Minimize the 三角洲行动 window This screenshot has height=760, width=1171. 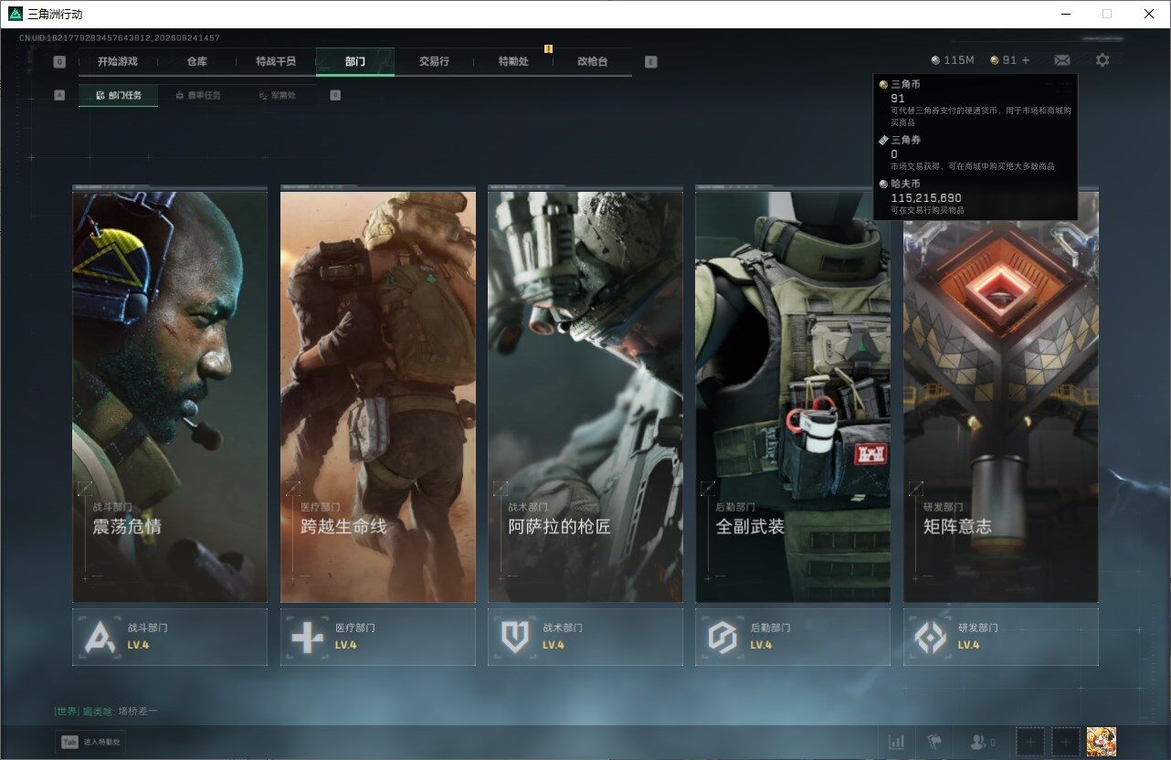point(1065,14)
